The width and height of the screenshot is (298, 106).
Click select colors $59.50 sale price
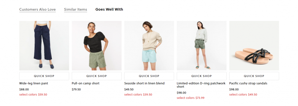33,95
